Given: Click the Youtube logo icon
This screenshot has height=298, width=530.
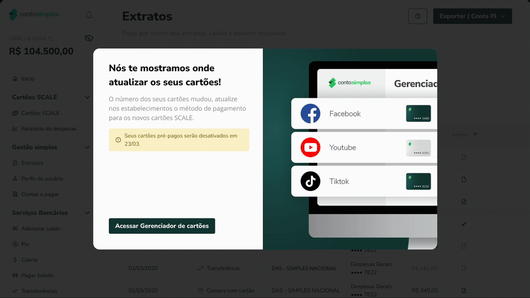Looking at the screenshot, I should (310, 147).
